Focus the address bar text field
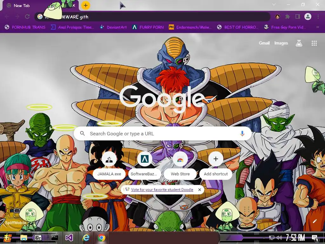The height and width of the screenshot is (244, 325). (152, 17)
